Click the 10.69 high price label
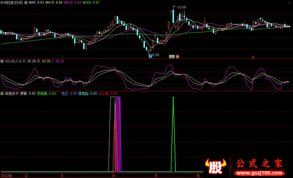The image size is (293, 178). coord(181,7)
